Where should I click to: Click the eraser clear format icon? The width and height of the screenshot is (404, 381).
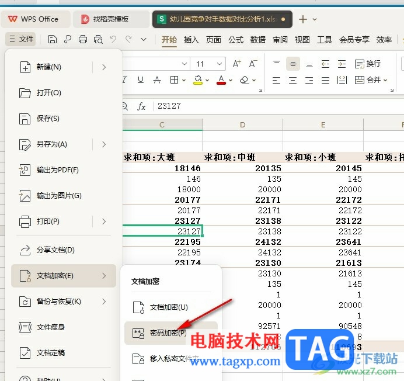tap(244, 80)
